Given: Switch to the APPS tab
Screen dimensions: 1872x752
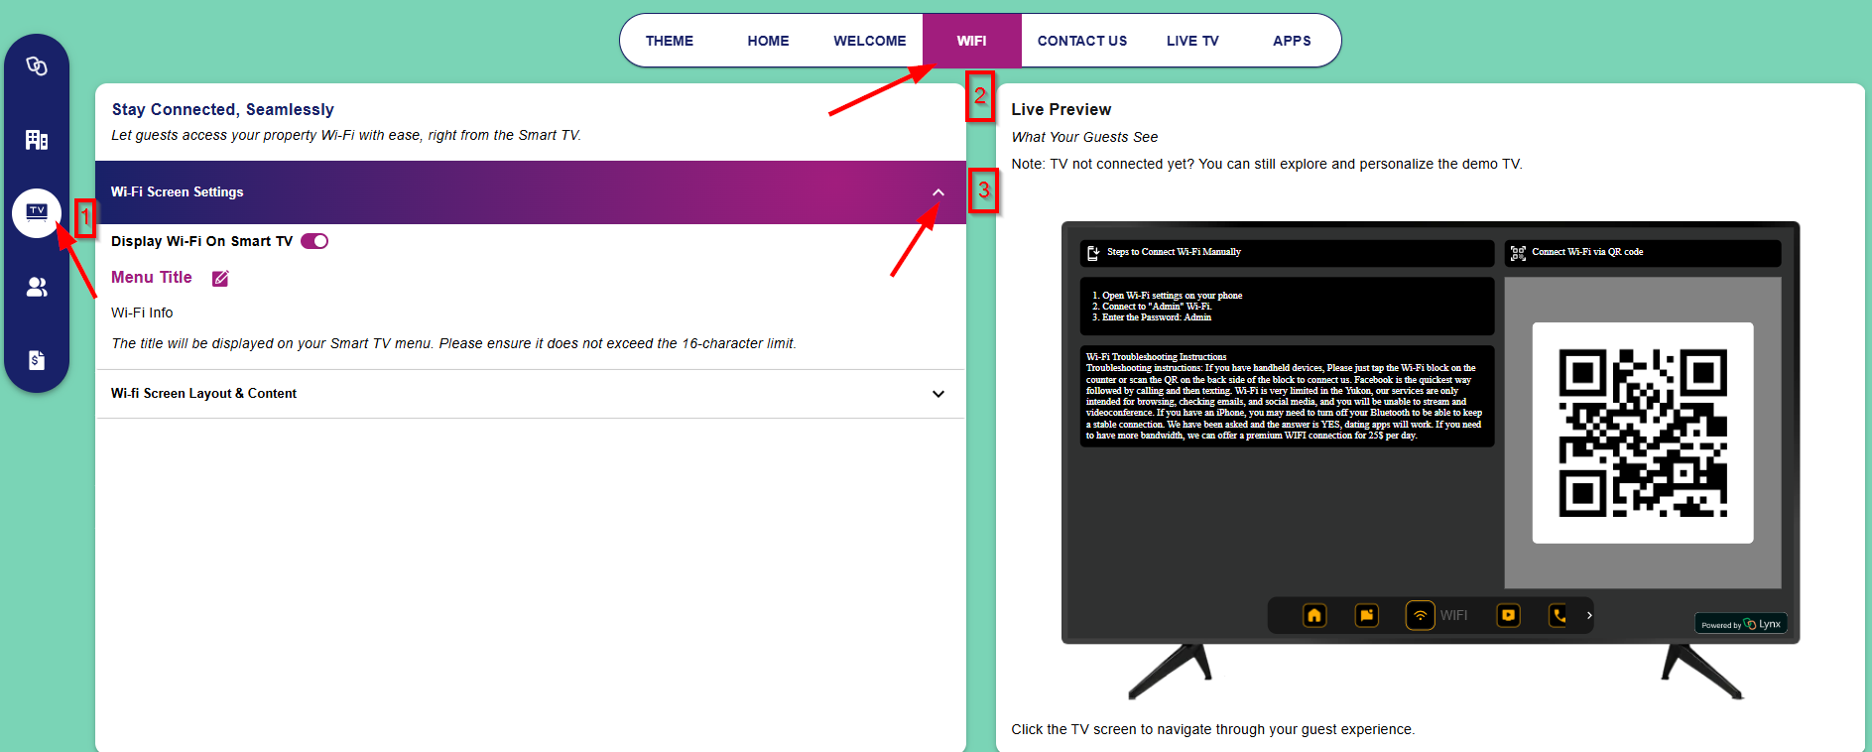Looking at the screenshot, I should point(1292,41).
